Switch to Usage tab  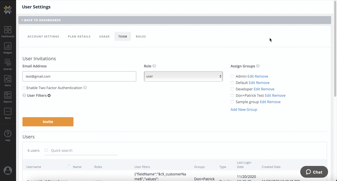coord(104,37)
